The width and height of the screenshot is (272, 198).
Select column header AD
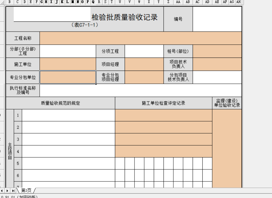pyautogui.click(x=207, y=2)
